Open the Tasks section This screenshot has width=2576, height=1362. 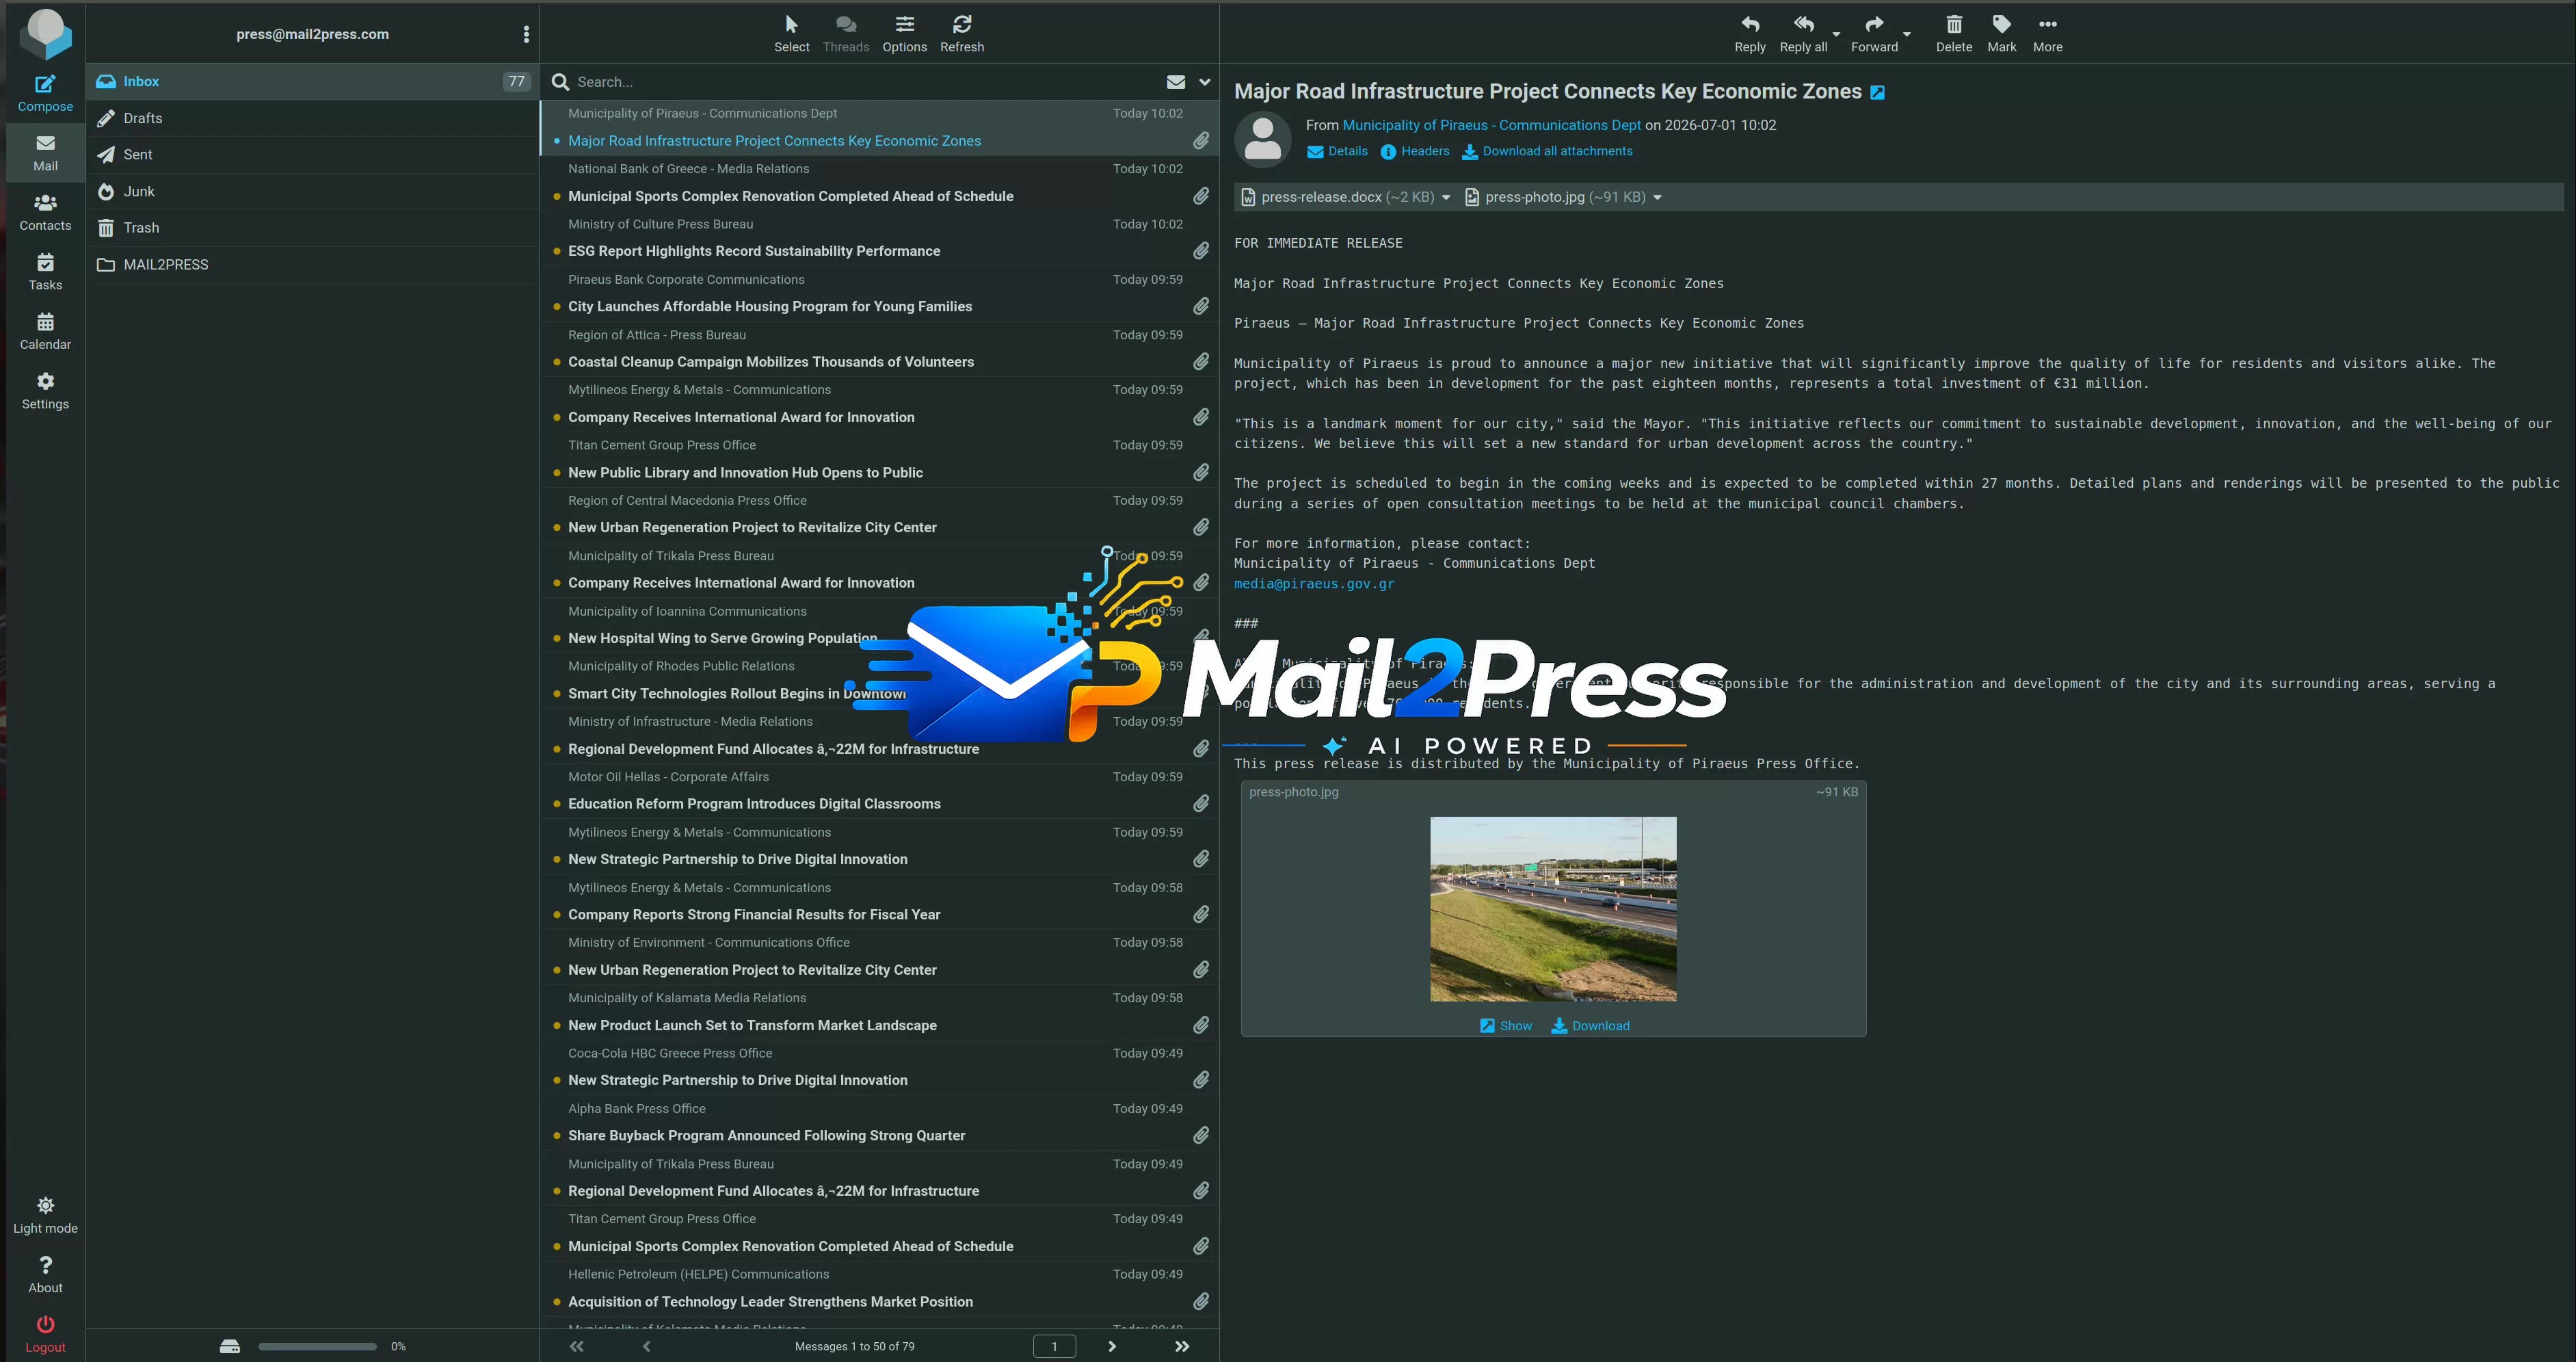pyautogui.click(x=45, y=272)
